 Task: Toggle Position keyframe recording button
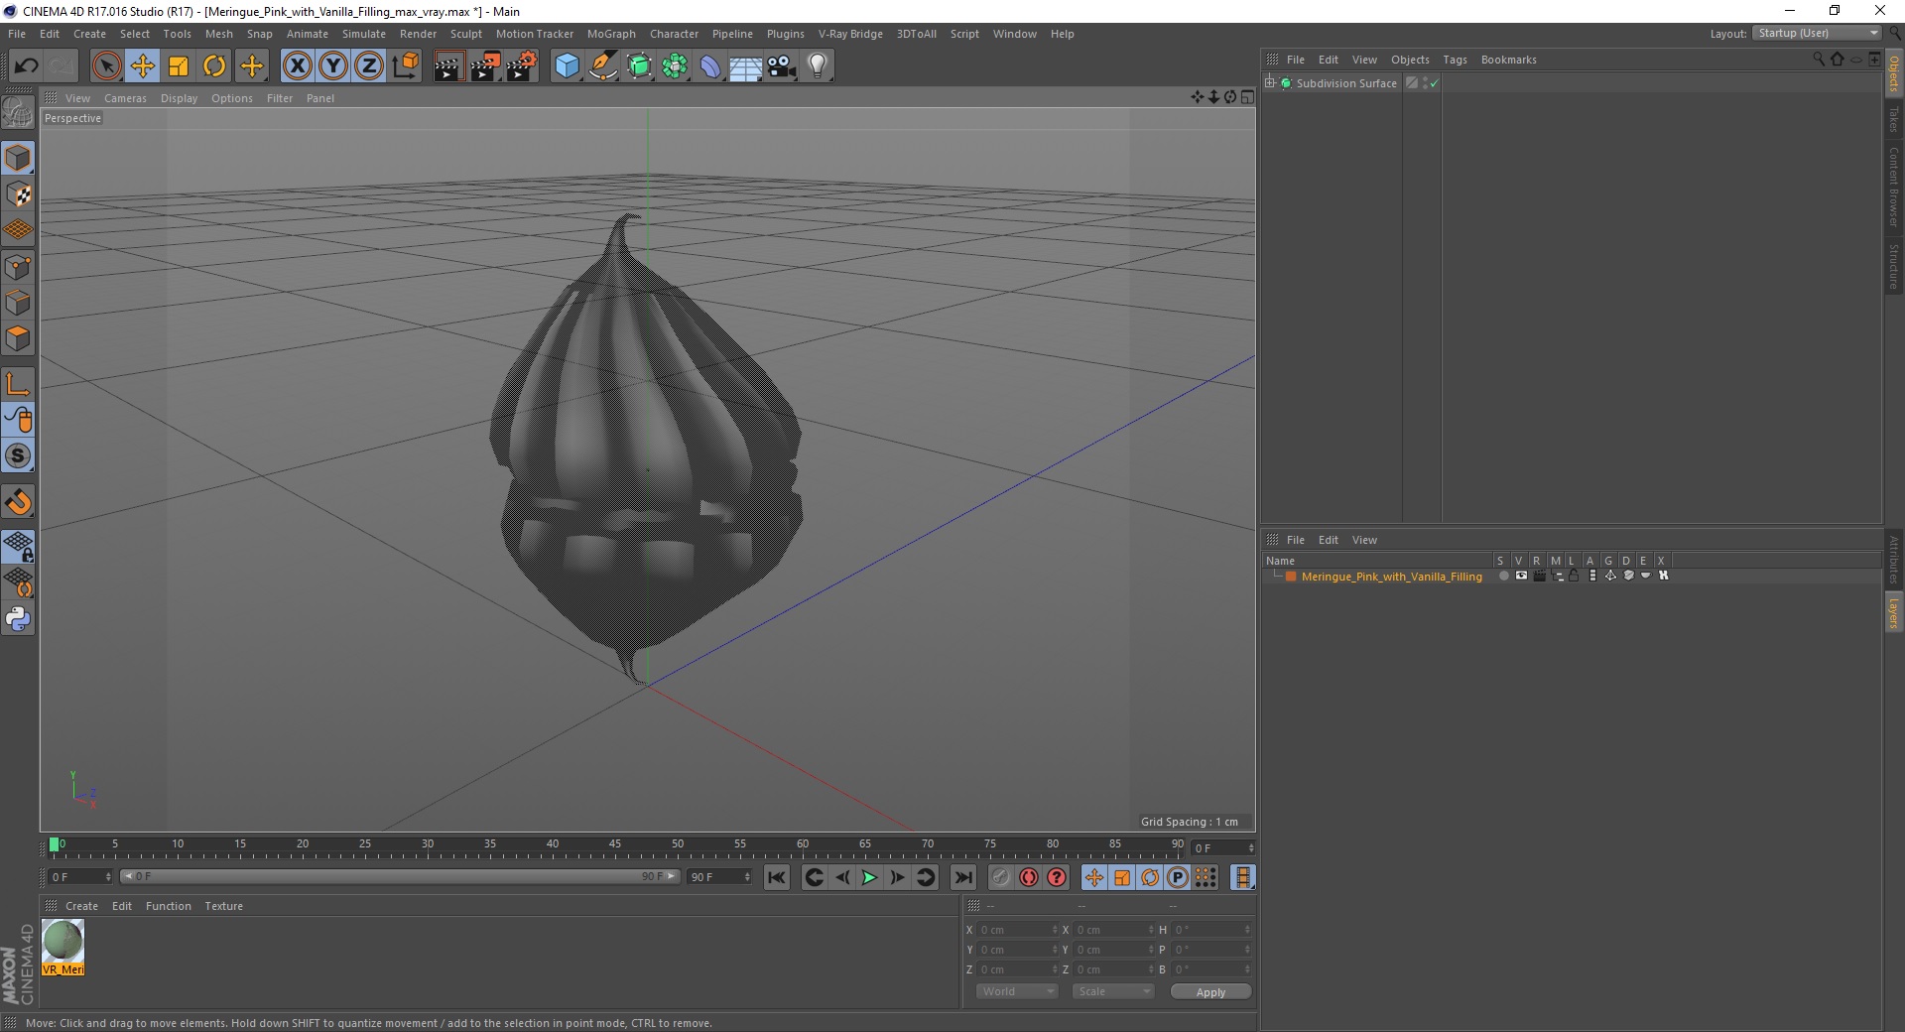point(1093,877)
